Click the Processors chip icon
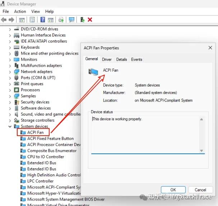 coord(17,90)
